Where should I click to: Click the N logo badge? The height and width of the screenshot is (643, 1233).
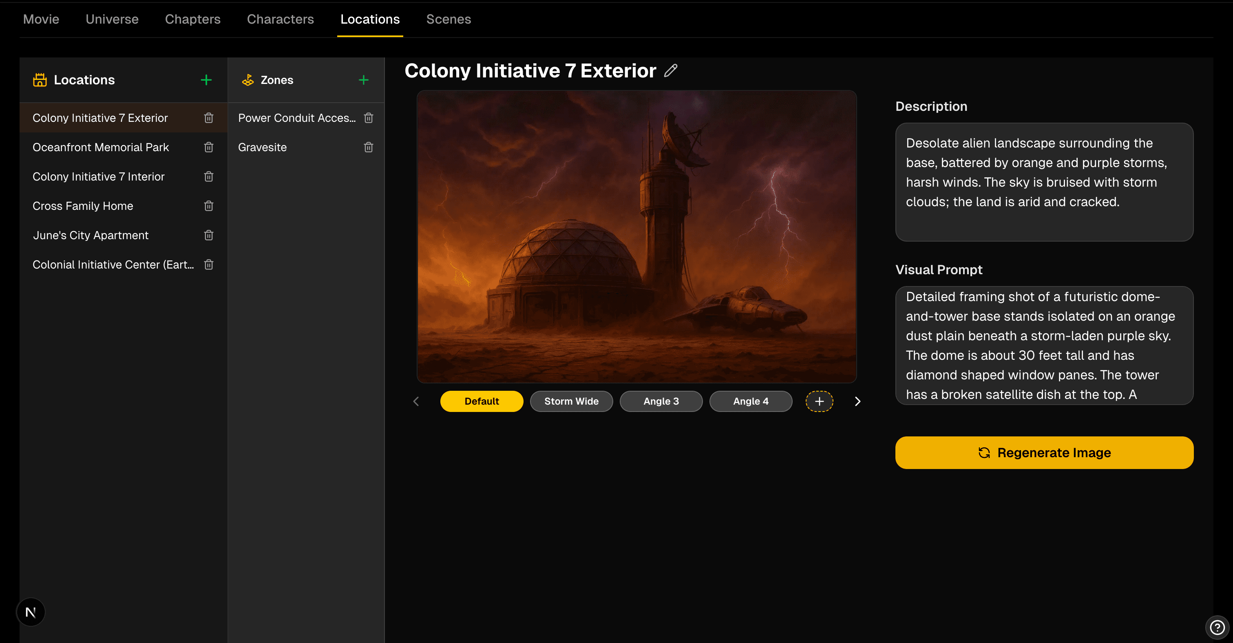[x=31, y=612]
